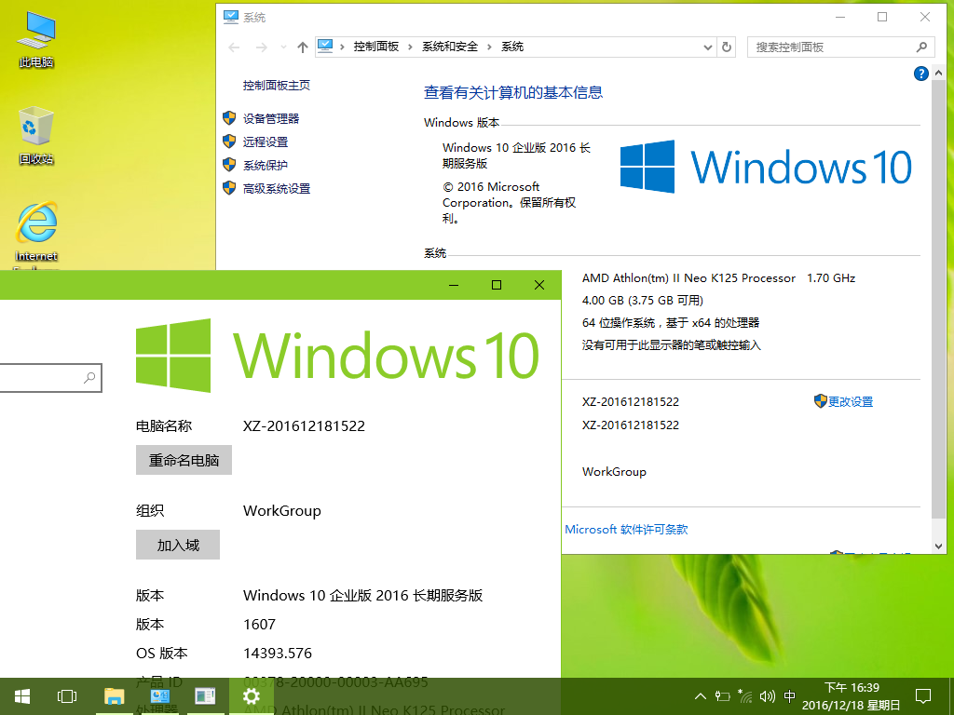Open Task View on the taskbar
The image size is (954, 715).
coord(67,696)
